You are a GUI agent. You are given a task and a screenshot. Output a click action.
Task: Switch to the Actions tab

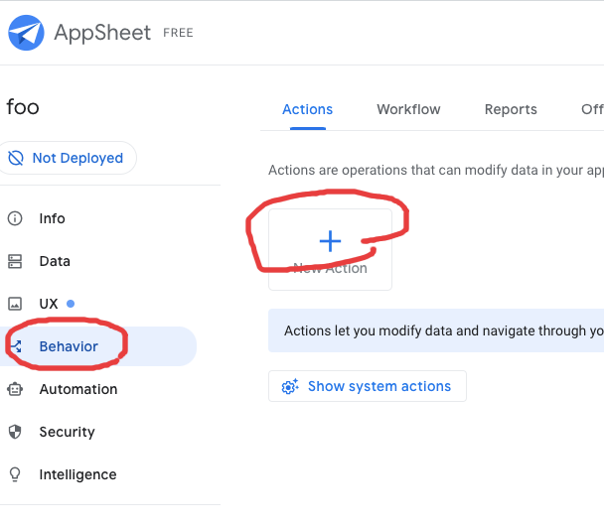307,110
